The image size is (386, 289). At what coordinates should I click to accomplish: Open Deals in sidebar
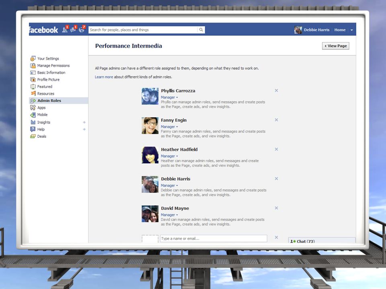coord(41,136)
